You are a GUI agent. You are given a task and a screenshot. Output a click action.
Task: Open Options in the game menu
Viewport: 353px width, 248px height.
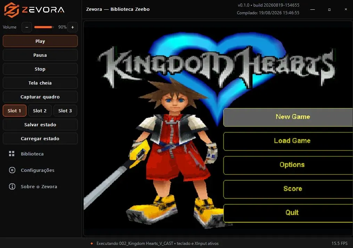(x=288, y=165)
